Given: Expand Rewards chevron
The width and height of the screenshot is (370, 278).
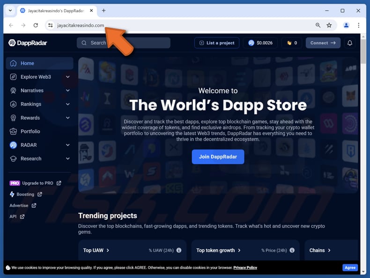Looking at the screenshot, I should [68, 118].
